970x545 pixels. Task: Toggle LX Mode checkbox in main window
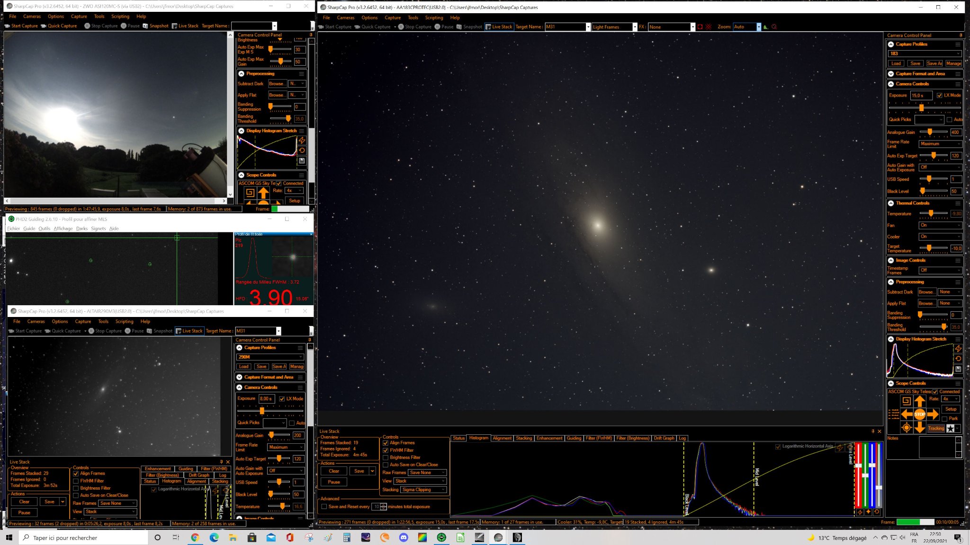939,95
